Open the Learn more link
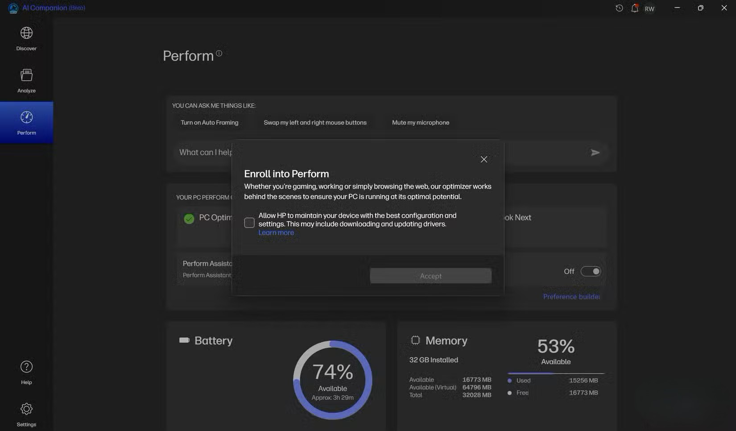 click(276, 232)
